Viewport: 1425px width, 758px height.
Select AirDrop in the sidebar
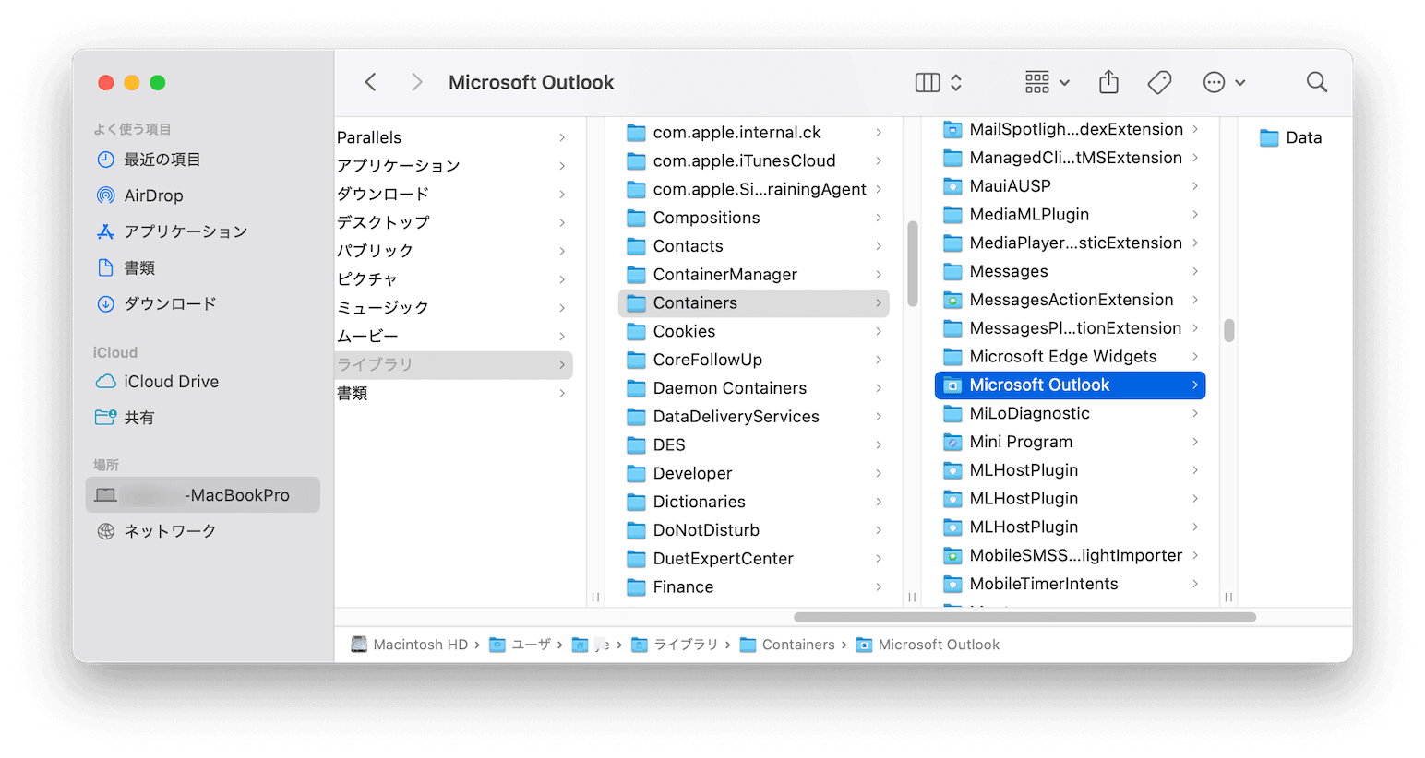tap(202, 195)
